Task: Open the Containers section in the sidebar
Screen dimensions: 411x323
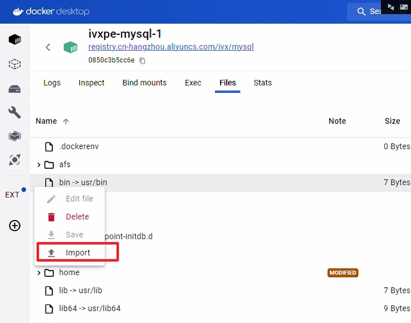Action: pyautogui.click(x=15, y=40)
